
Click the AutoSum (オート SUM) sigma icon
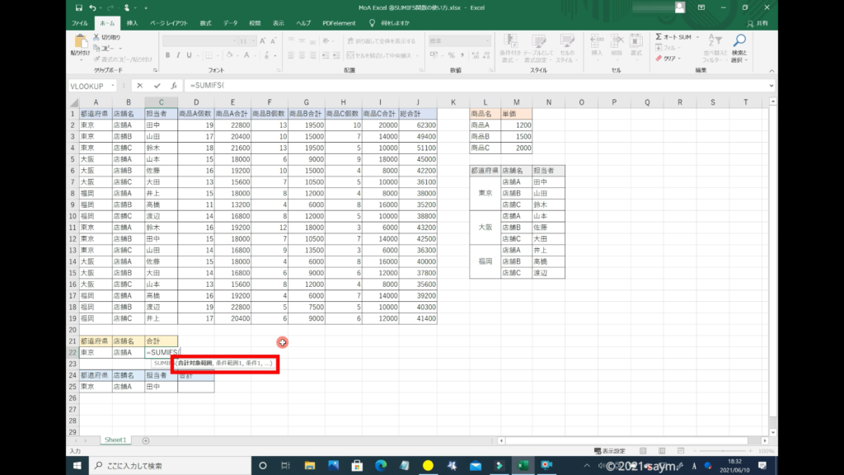(x=659, y=37)
